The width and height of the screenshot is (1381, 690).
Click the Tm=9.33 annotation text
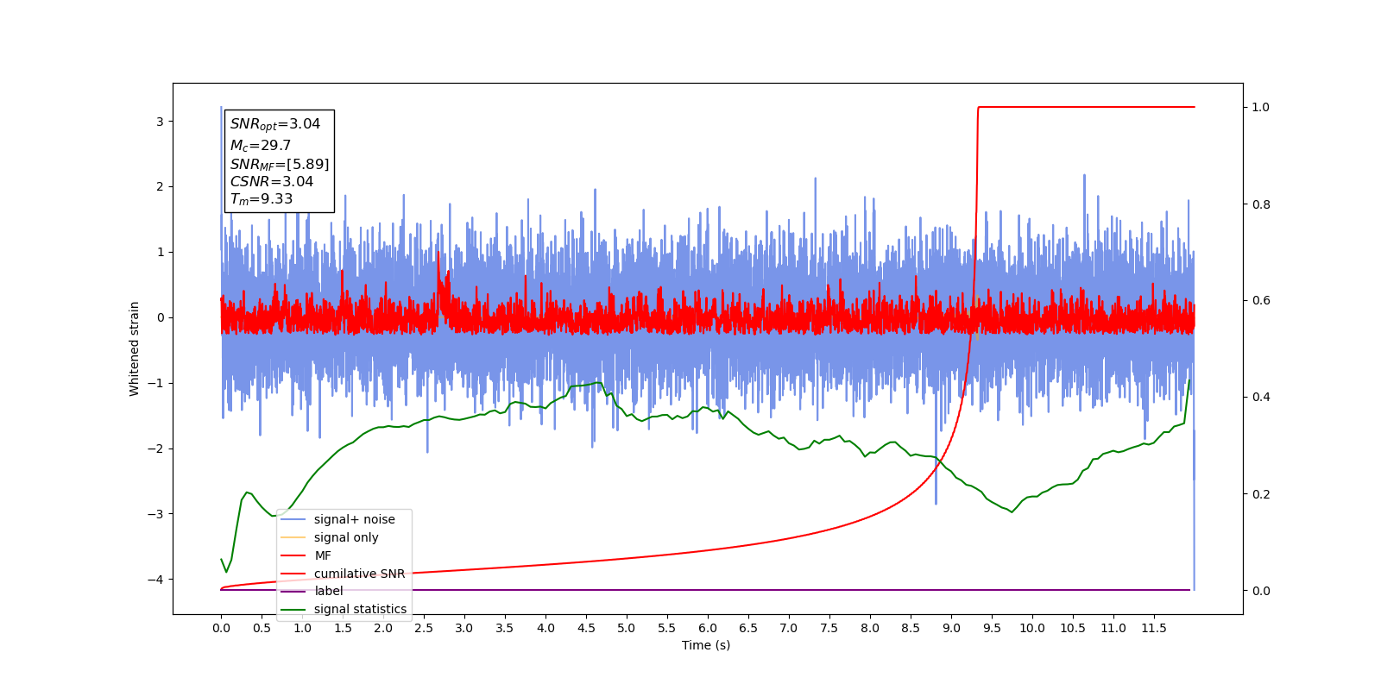pos(262,199)
